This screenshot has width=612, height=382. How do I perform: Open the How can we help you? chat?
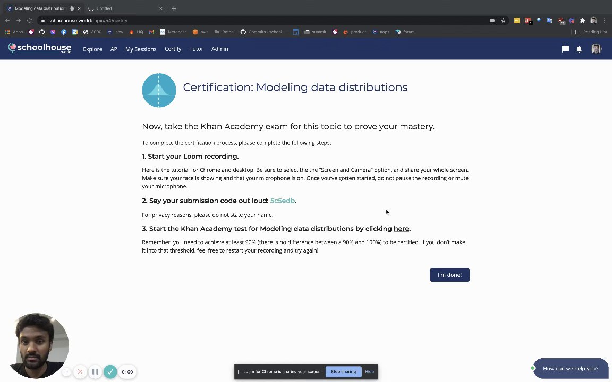pyautogui.click(x=570, y=368)
